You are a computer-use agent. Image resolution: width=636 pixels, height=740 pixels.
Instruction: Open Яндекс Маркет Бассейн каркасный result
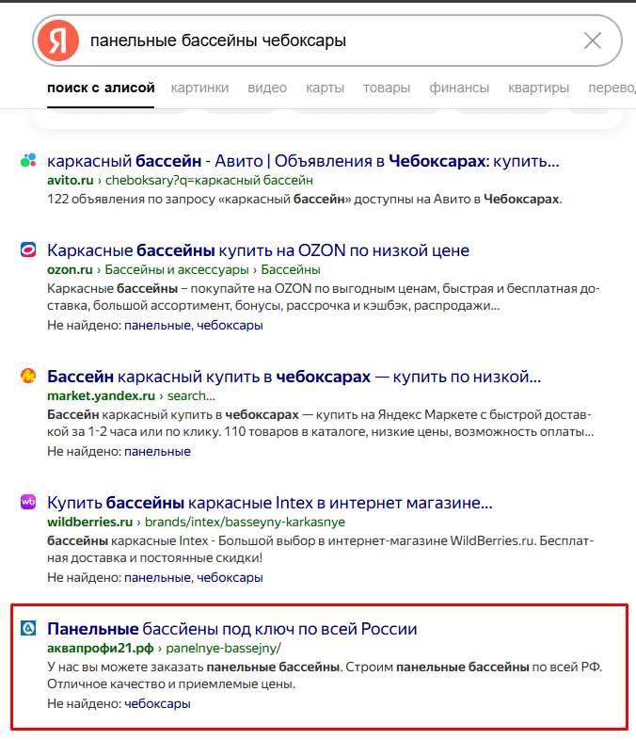pyautogui.click(x=294, y=377)
